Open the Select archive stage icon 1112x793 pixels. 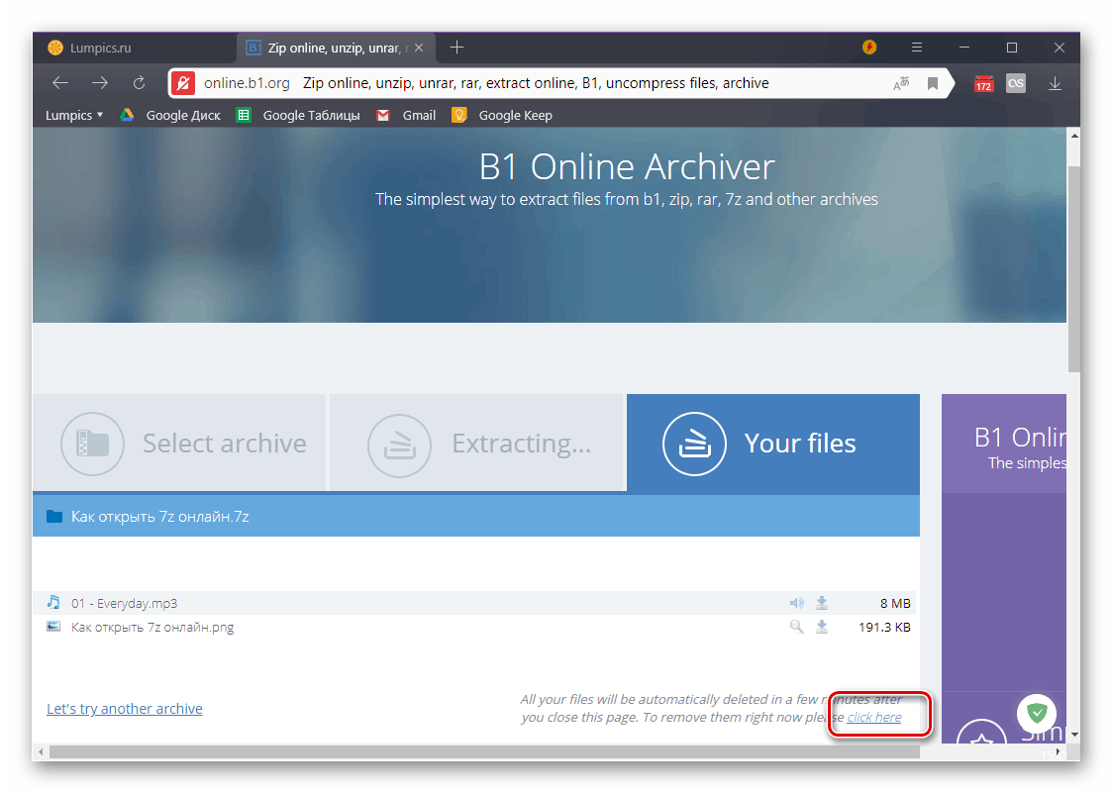(x=92, y=444)
